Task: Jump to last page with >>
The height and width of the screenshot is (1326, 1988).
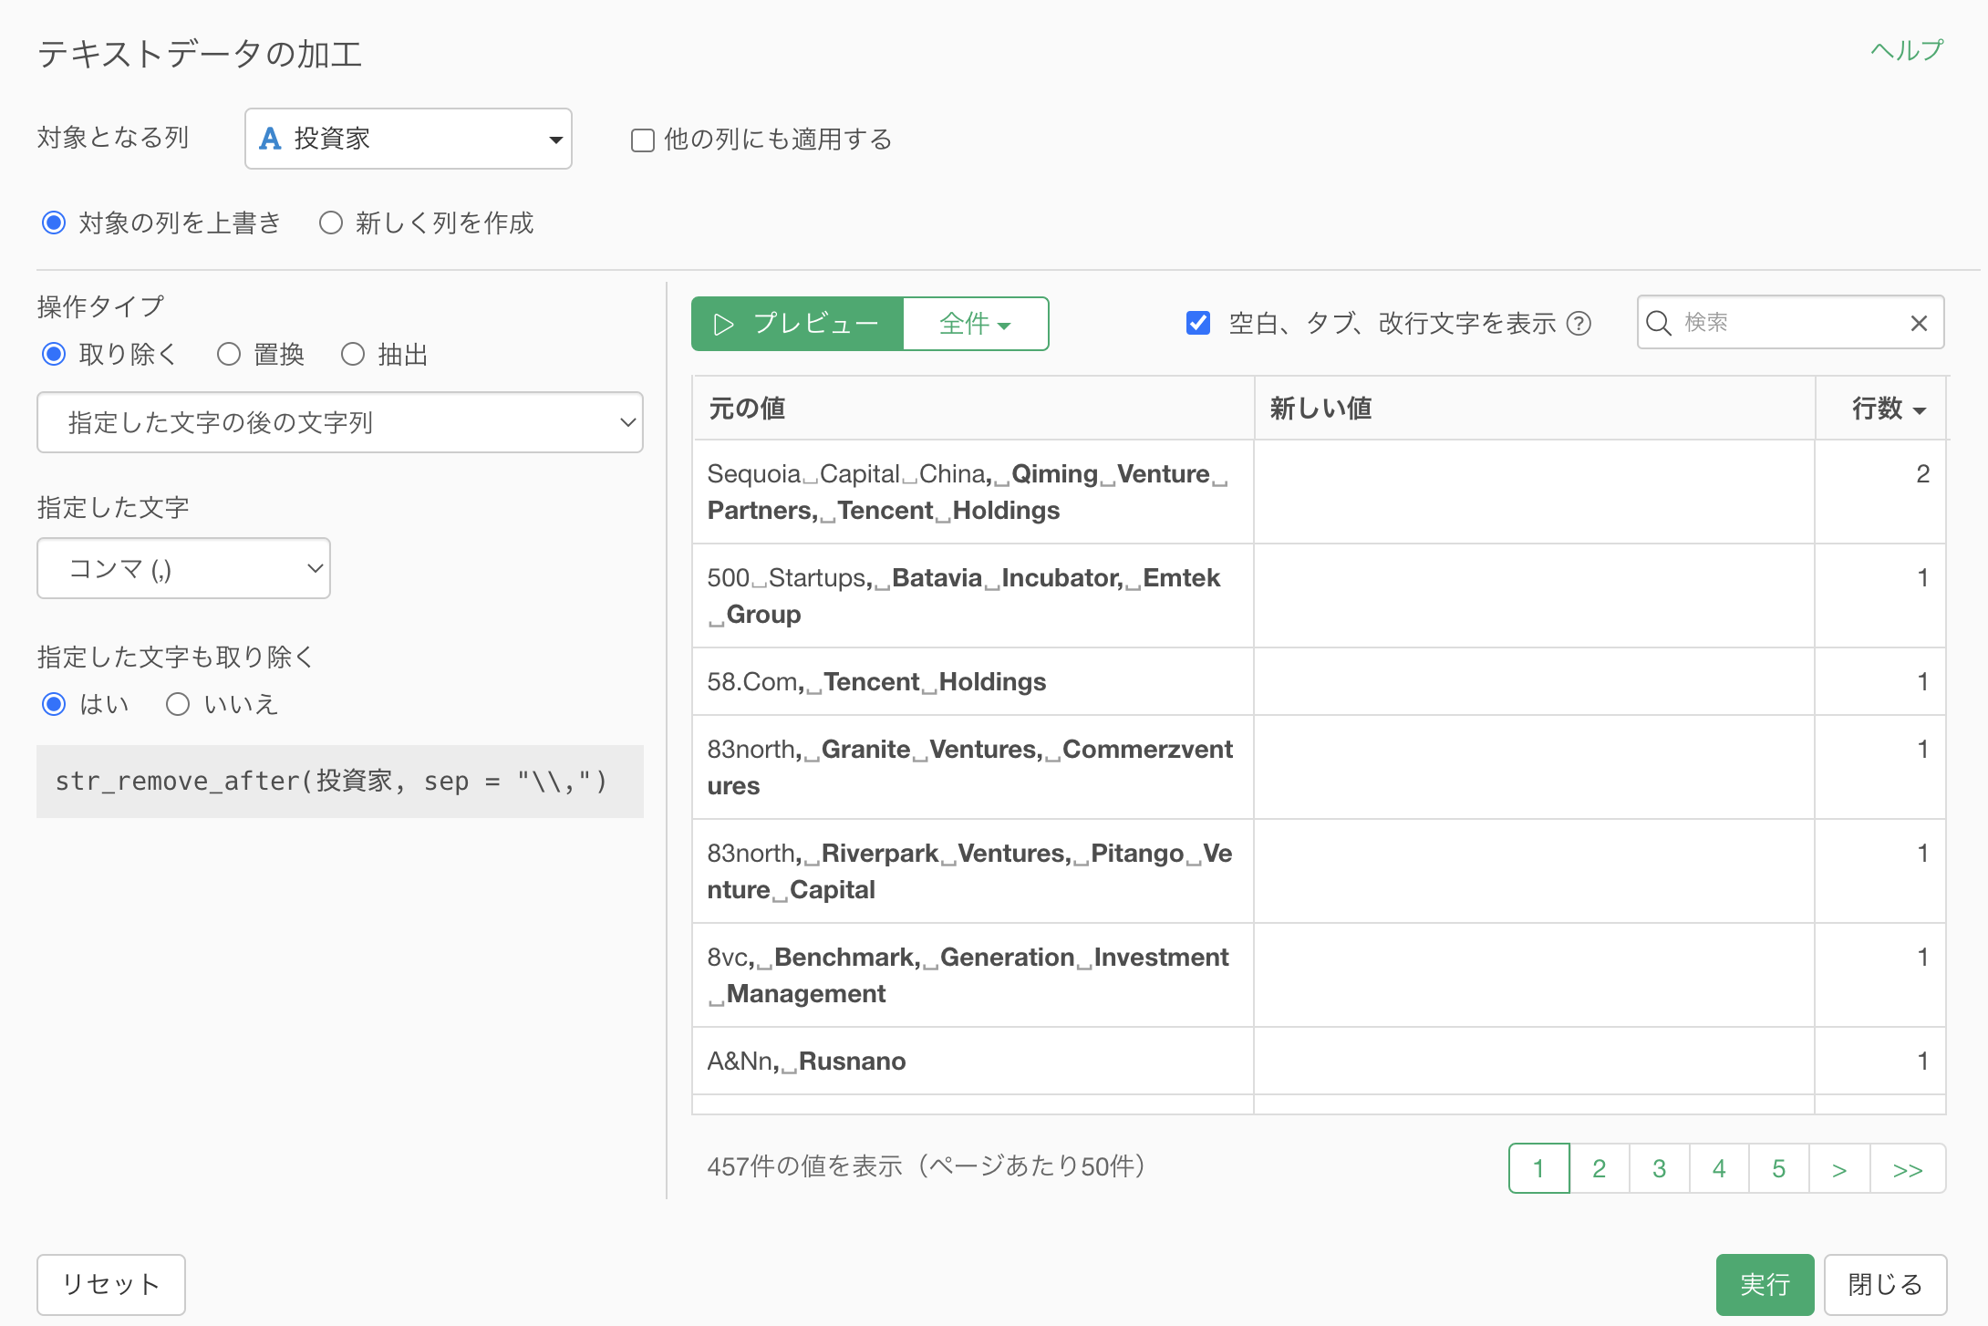Action: coord(1908,1168)
